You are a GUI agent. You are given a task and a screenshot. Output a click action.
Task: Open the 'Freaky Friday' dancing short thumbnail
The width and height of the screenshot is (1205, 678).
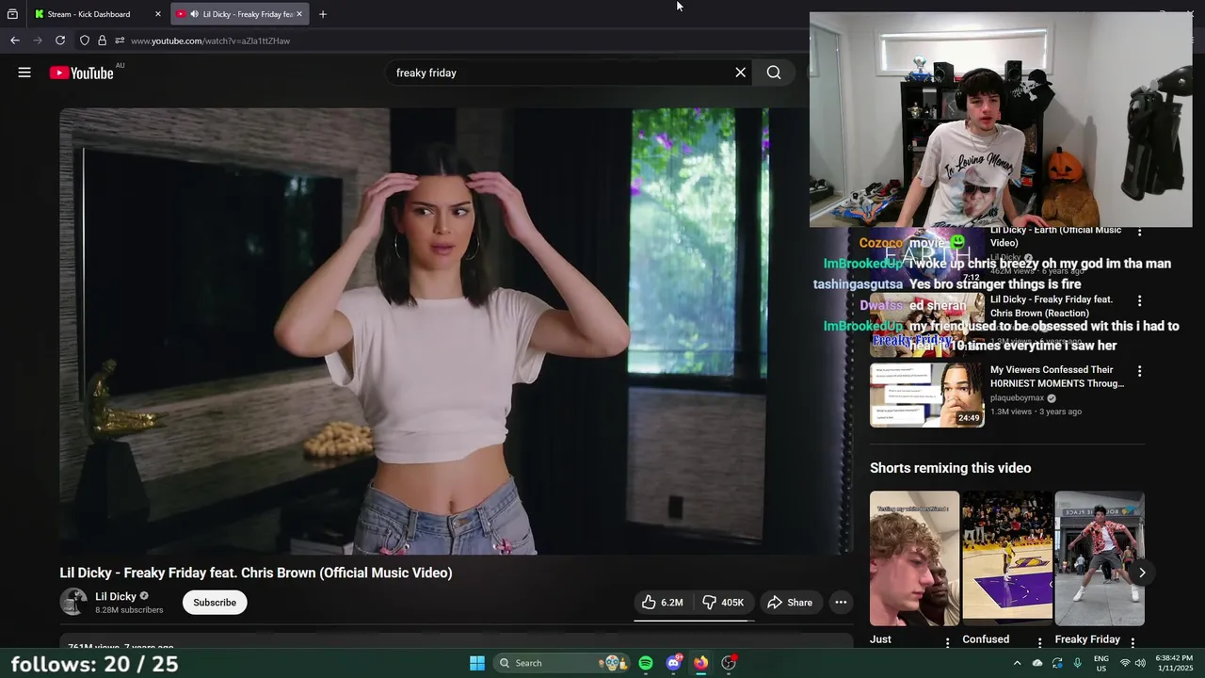point(1100,558)
